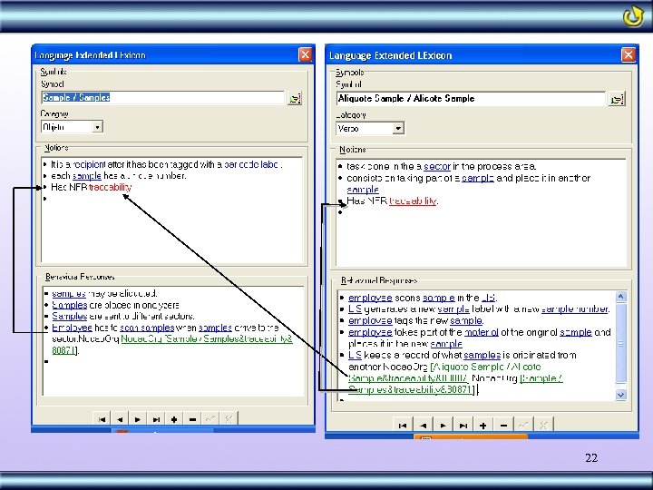Close the right Language Extended Lexicon window
This screenshot has width=653, height=490.
point(629,55)
